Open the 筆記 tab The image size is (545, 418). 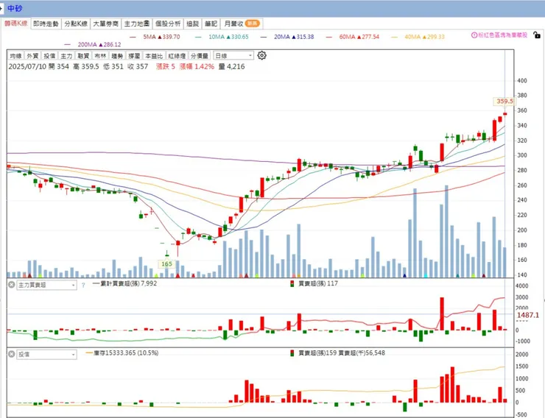(x=211, y=24)
